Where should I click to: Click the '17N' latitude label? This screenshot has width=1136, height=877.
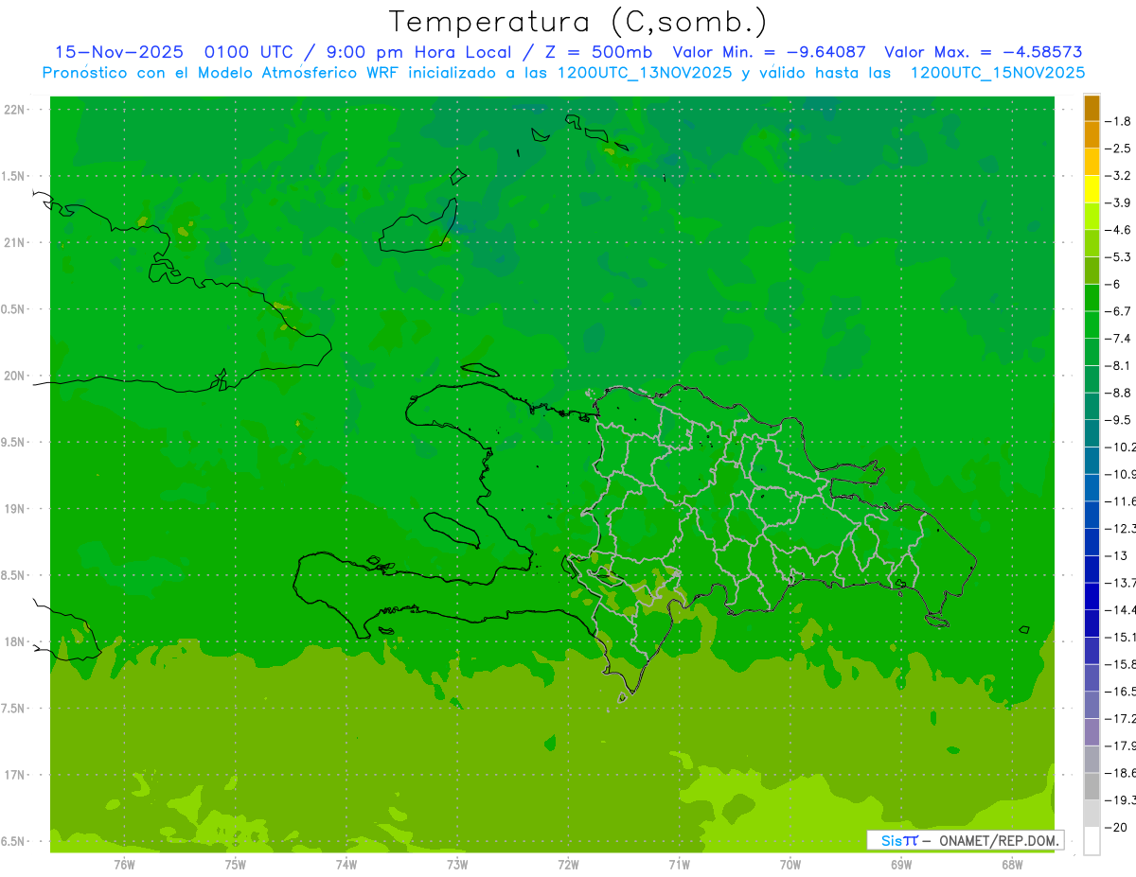tap(14, 775)
